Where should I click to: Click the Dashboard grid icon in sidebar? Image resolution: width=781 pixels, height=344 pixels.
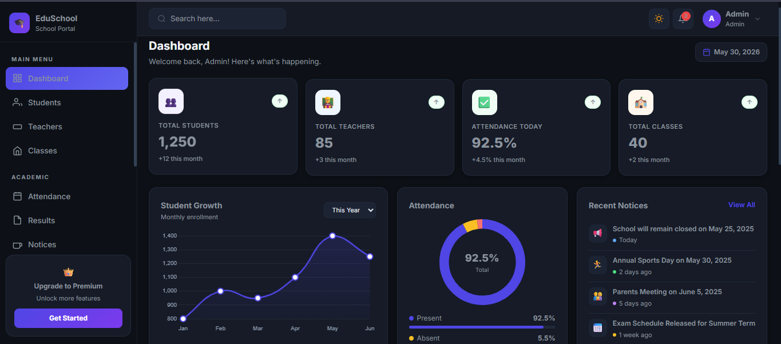click(x=17, y=78)
